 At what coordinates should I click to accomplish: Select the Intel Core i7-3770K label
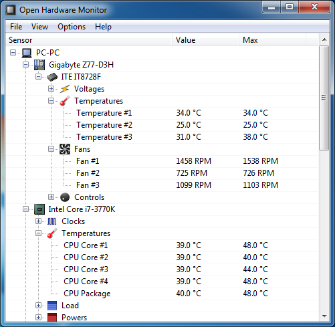pos(82,209)
